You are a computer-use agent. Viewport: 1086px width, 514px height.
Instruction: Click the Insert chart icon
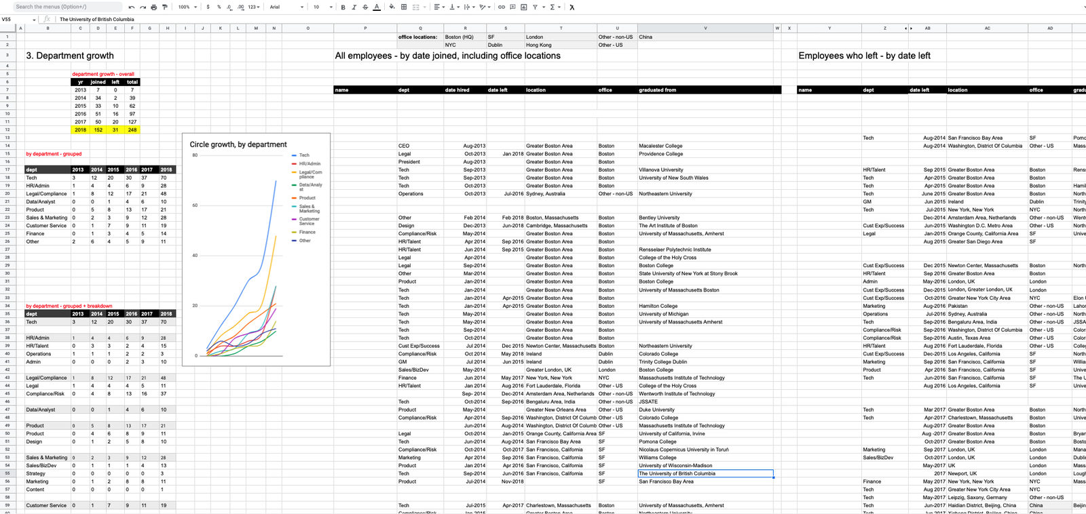tap(524, 7)
